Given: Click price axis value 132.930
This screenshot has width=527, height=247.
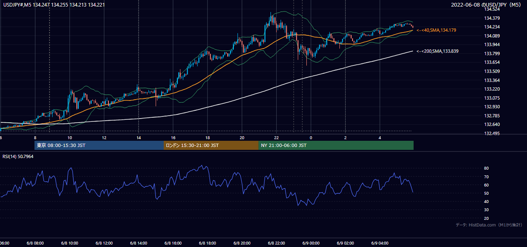Looking at the screenshot, I should (492, 107).
